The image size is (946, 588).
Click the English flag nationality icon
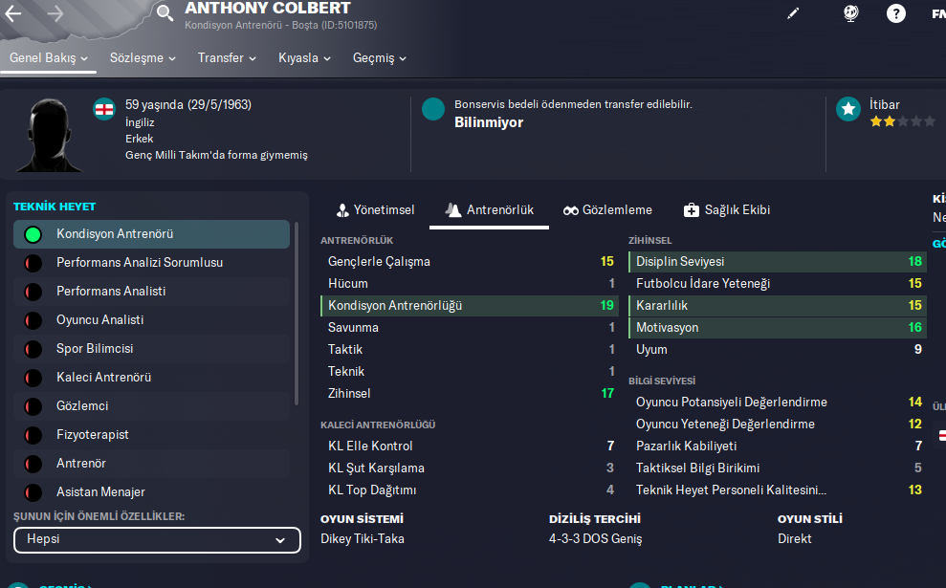click(103, 109)
